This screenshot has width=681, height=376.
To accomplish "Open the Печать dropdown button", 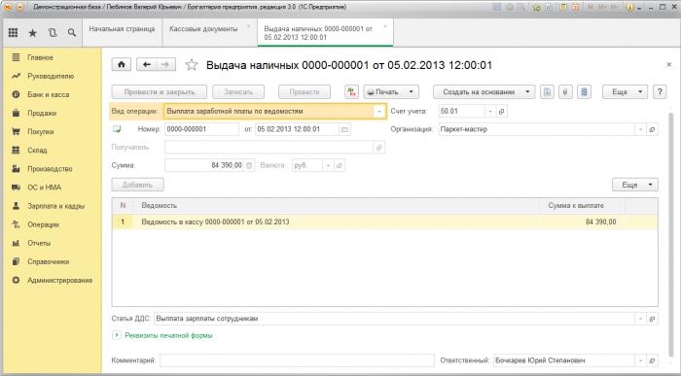I will [391, 92].
